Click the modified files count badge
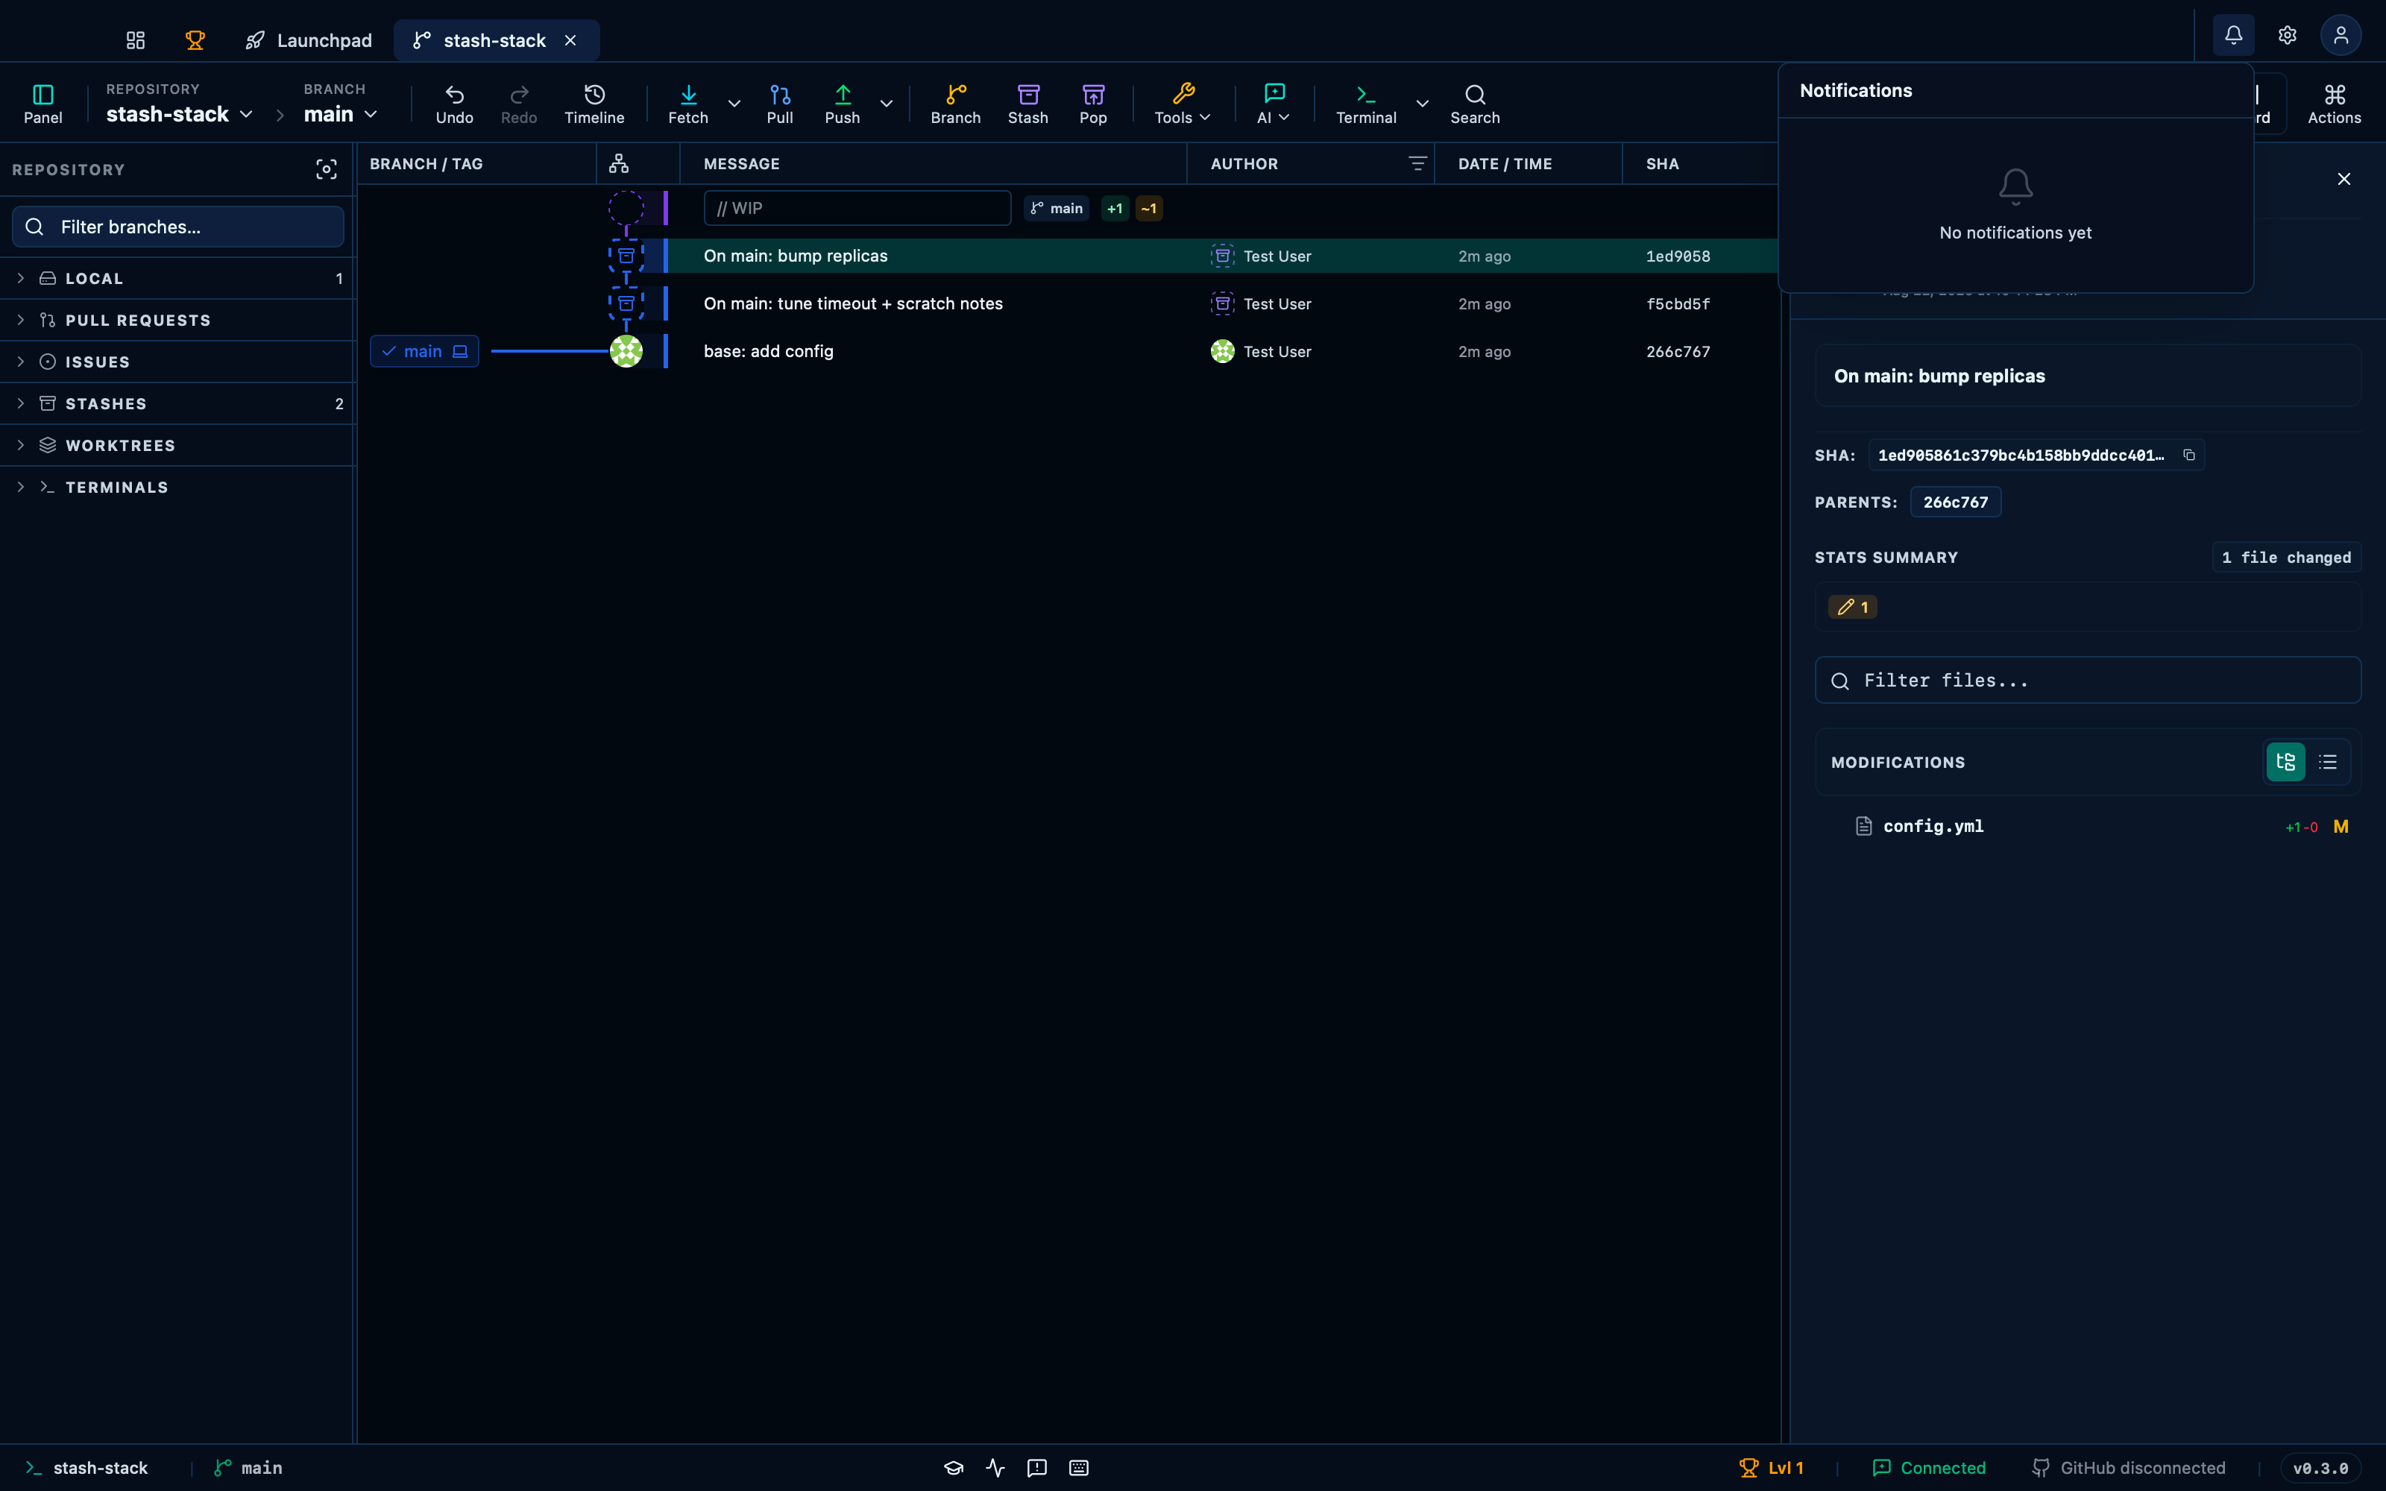 [1851, 608]
